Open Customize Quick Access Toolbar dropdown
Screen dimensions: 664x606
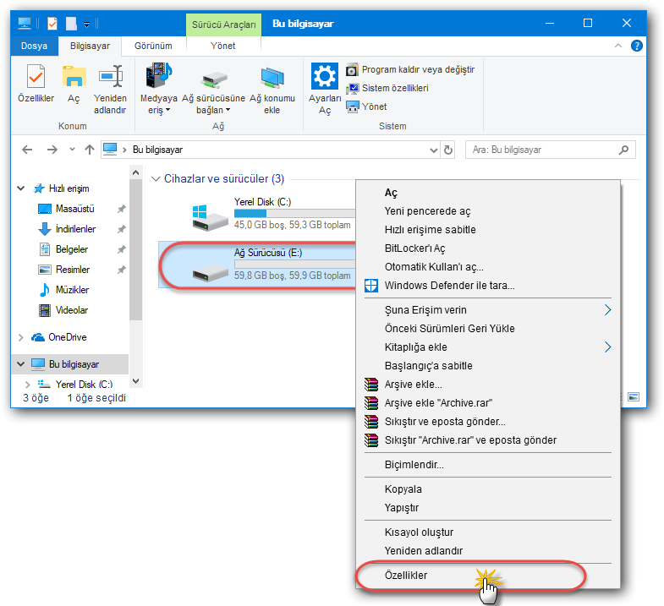86,25
